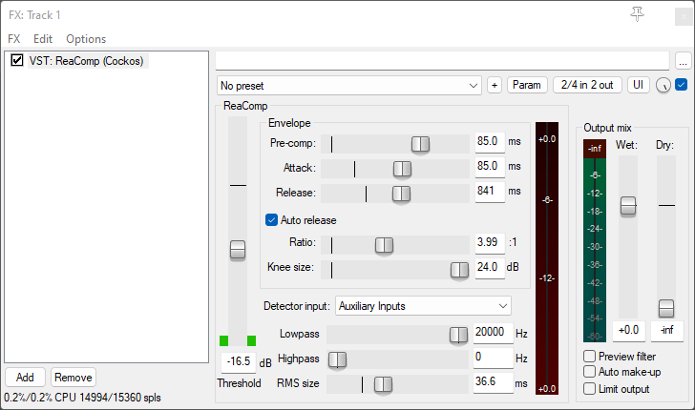Add a preset with plus button
The height and width of the screenshot is (410, 695).
click(x=495, y=85)
